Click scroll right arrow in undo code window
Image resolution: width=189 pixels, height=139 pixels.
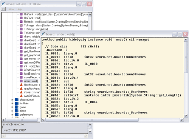[x=181, y=120]
